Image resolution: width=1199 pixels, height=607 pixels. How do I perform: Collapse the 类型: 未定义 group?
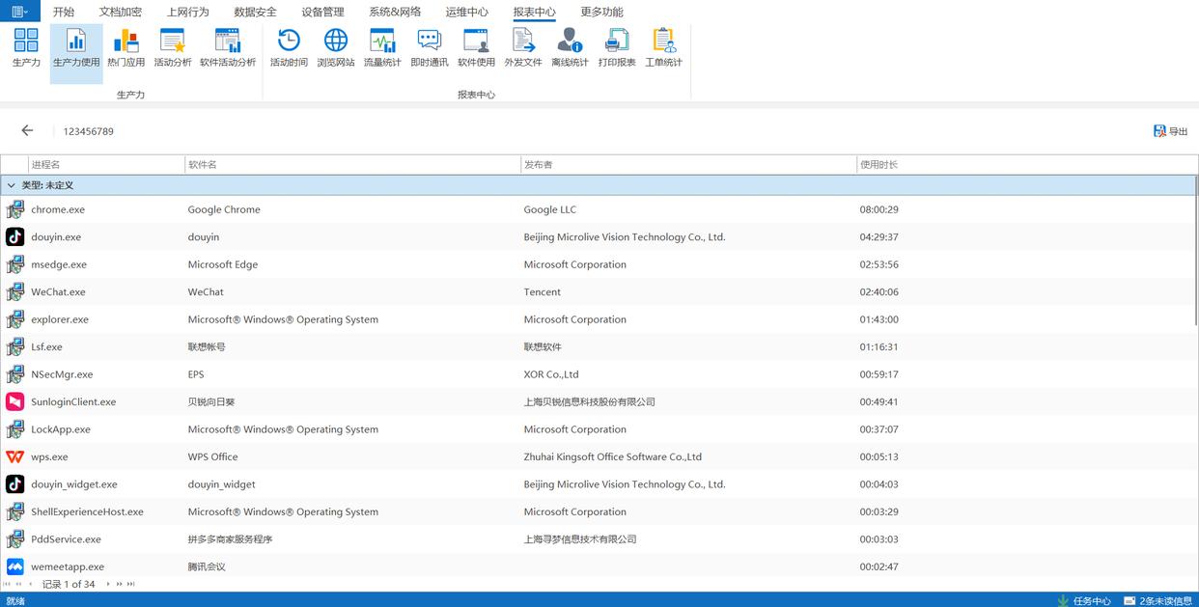(x=12, y=185)
